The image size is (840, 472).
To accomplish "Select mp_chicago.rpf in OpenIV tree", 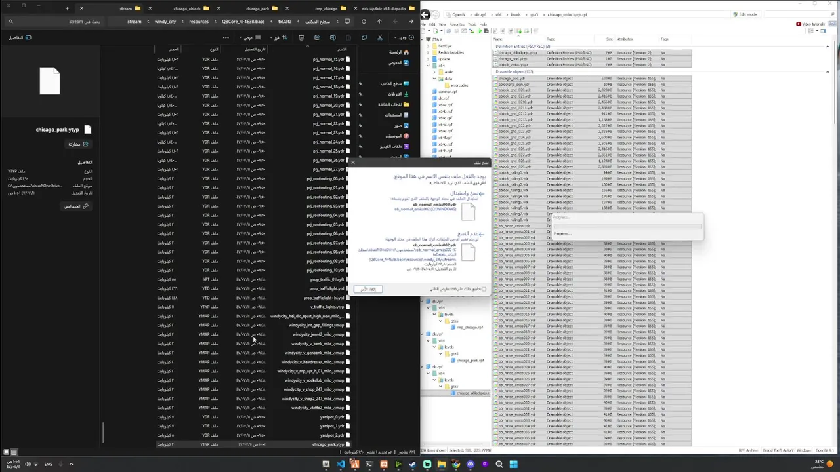I will (x=469, y=327).
